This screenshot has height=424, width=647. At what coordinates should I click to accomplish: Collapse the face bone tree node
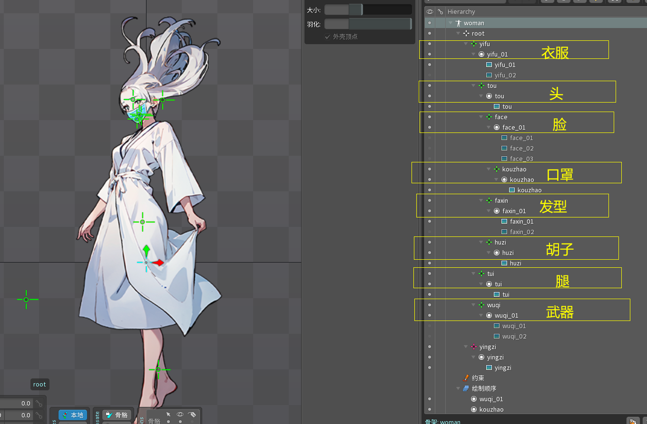point(481,117)
